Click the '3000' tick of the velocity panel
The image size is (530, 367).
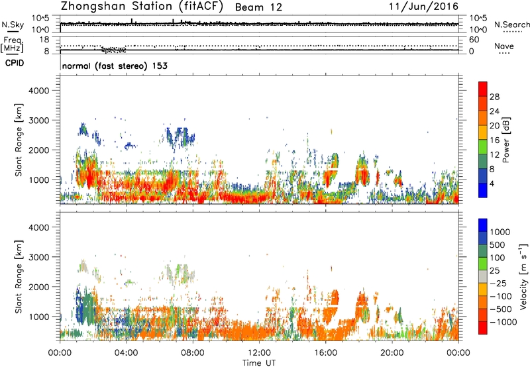pos(38,257)
